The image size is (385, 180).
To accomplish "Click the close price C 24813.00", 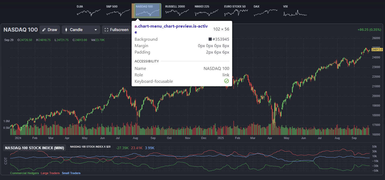I will (80, 40).
